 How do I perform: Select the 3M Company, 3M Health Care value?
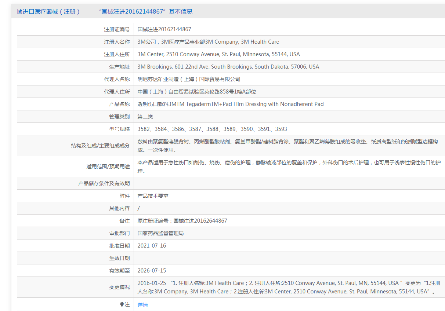click(x=208, y=42)
